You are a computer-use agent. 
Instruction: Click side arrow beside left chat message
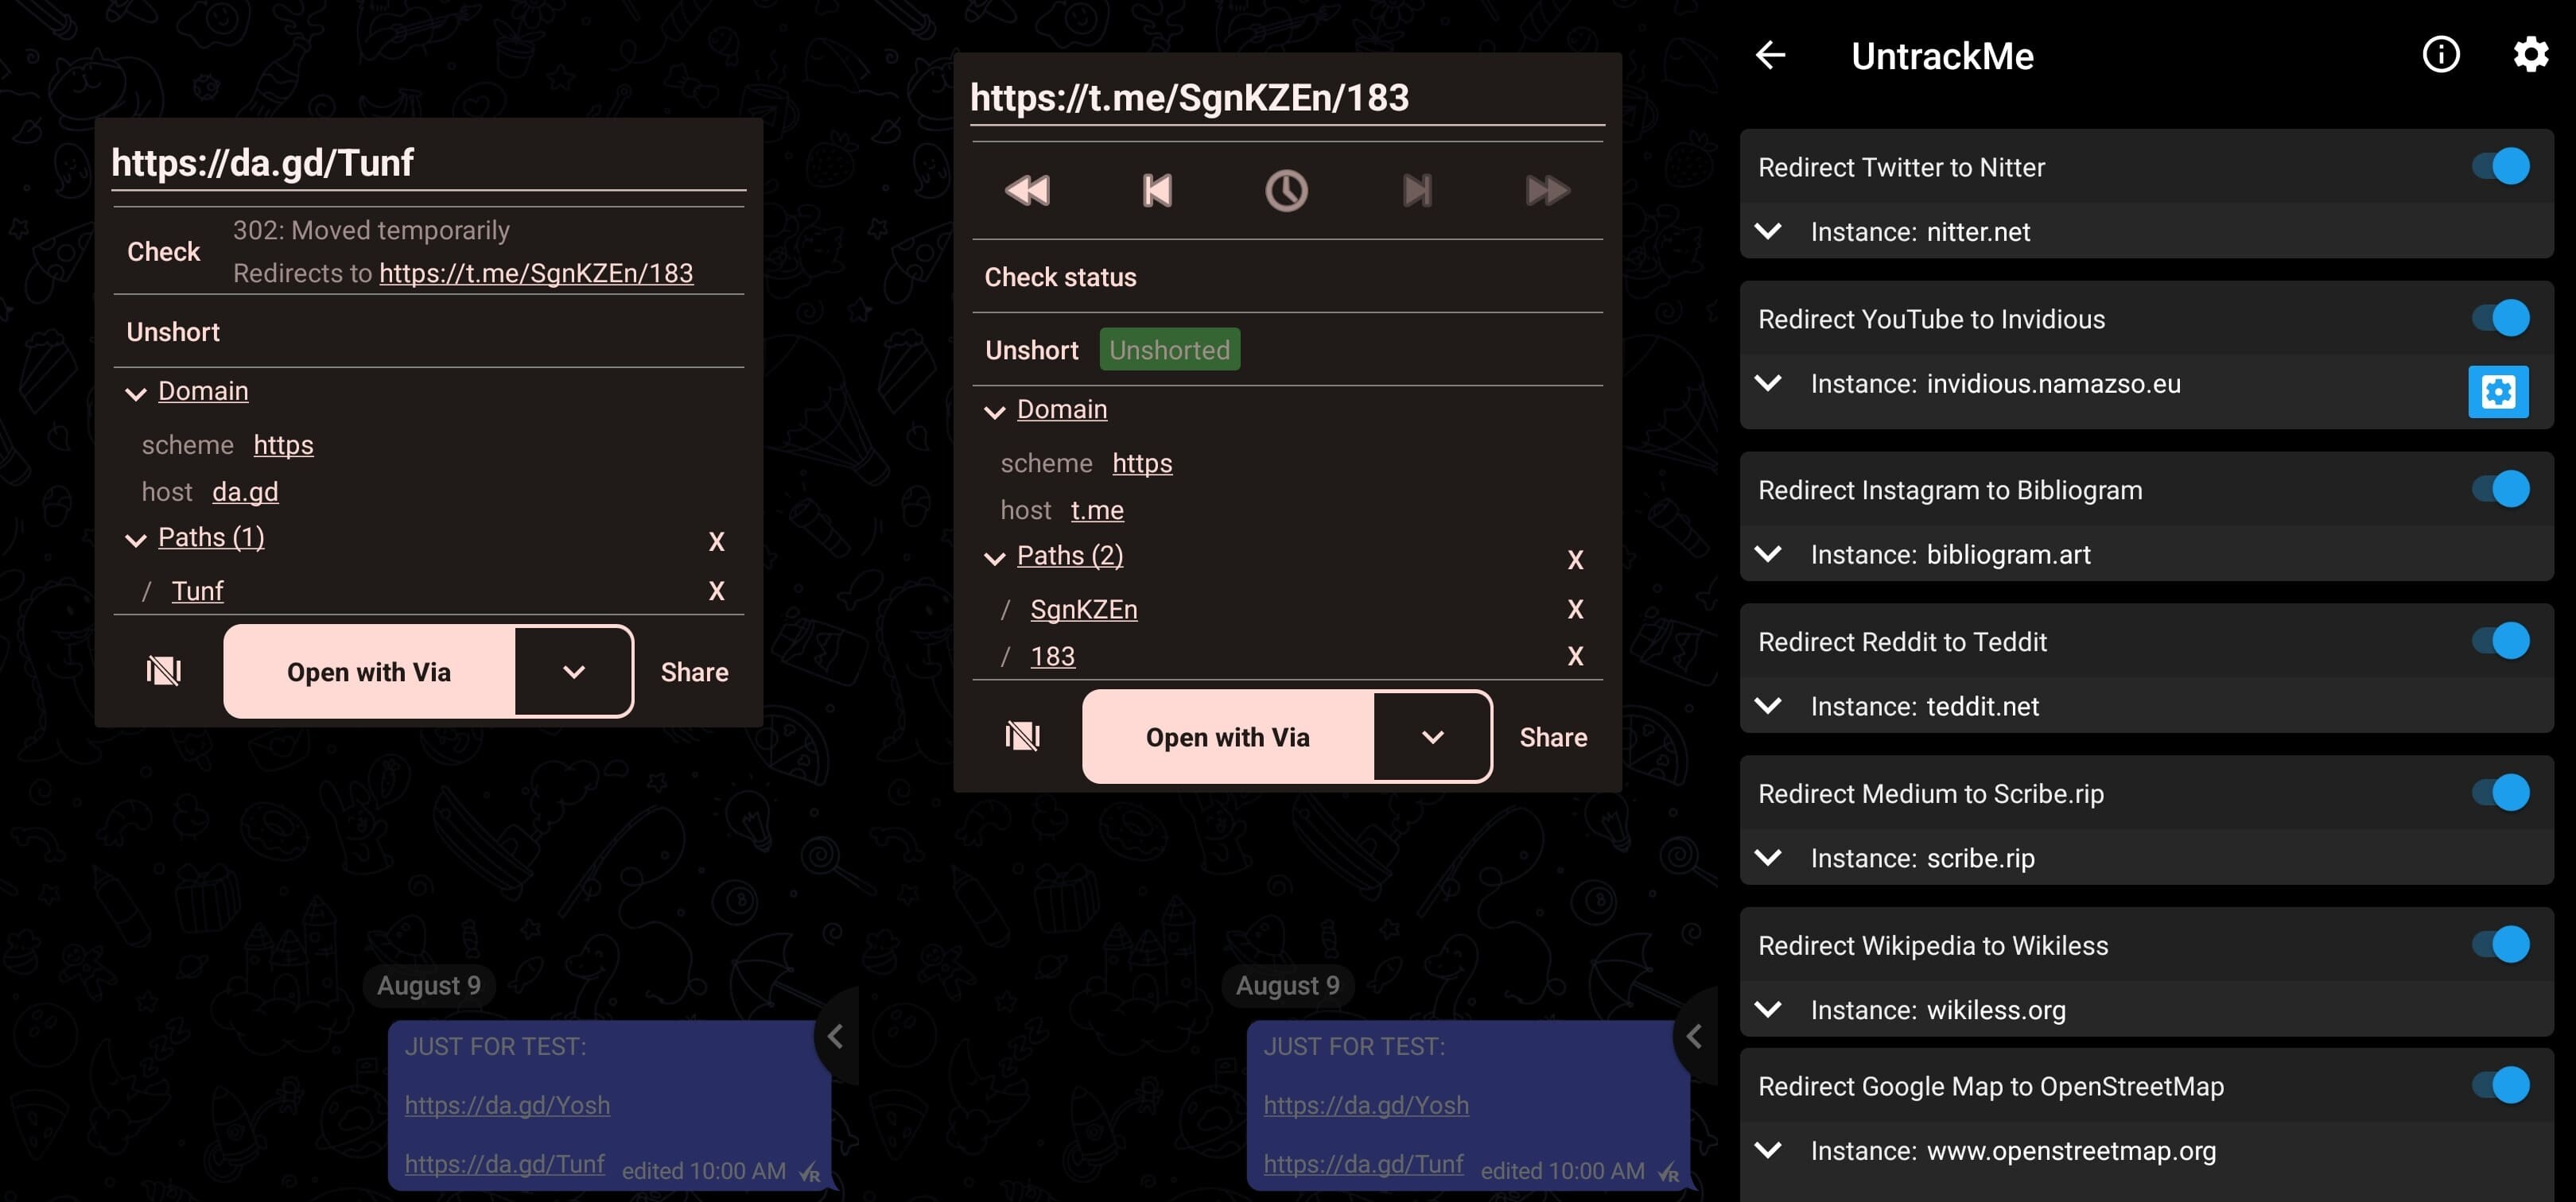coord(836,1036)
